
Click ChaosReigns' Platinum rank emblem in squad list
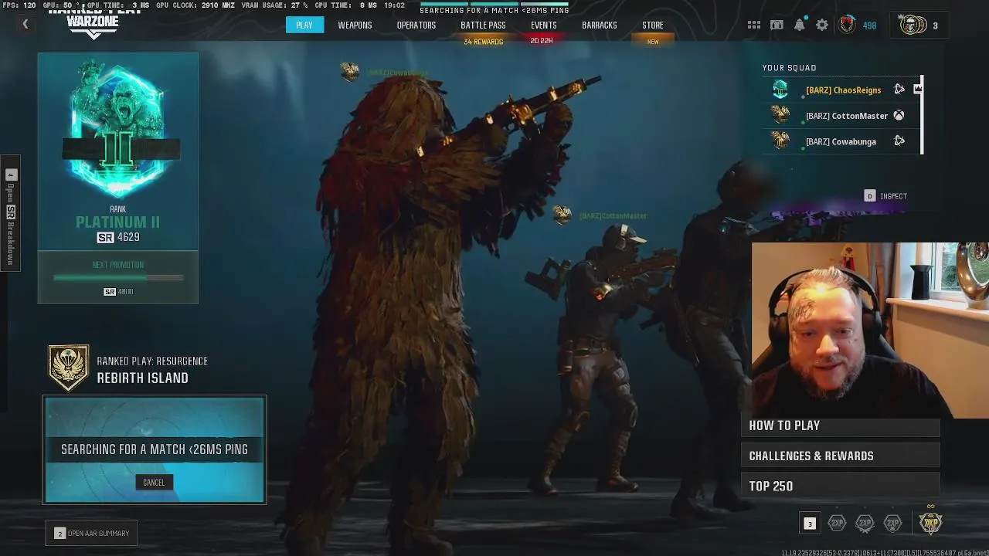pyautogui.click(x=780, y=90)
